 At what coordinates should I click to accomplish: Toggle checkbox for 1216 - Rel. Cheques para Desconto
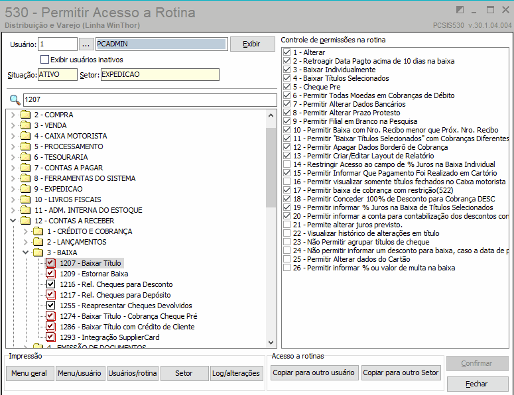tap(50, 284)
